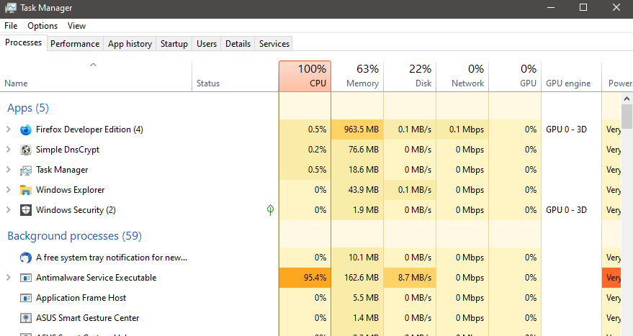Expand the Firefox Developer Edition process group
The width and height of the screenshot is (633, 336).
click(9, 130)
